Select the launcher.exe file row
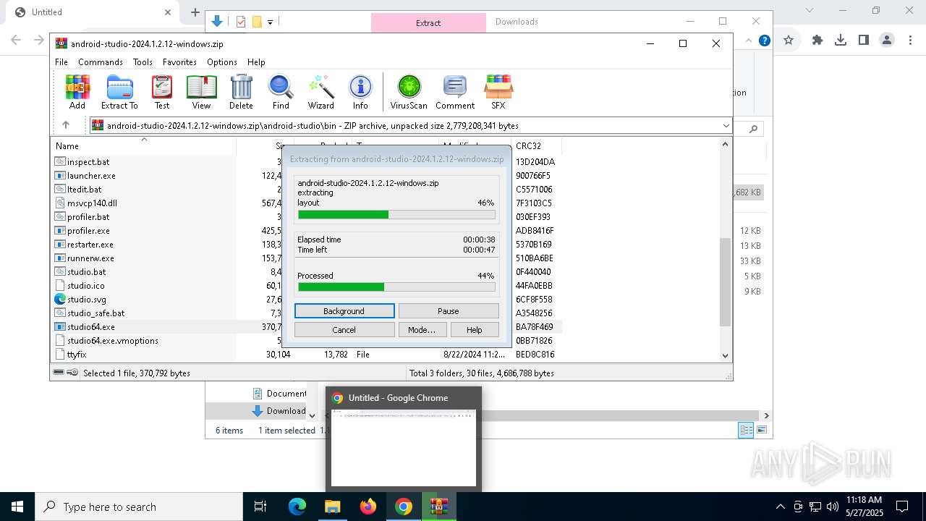926x521 pixels. click(x=91, y=175)
